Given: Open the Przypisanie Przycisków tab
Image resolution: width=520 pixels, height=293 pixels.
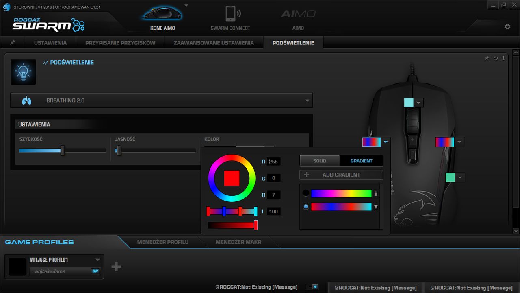Looking at the screenshot, I should (120, 42).
